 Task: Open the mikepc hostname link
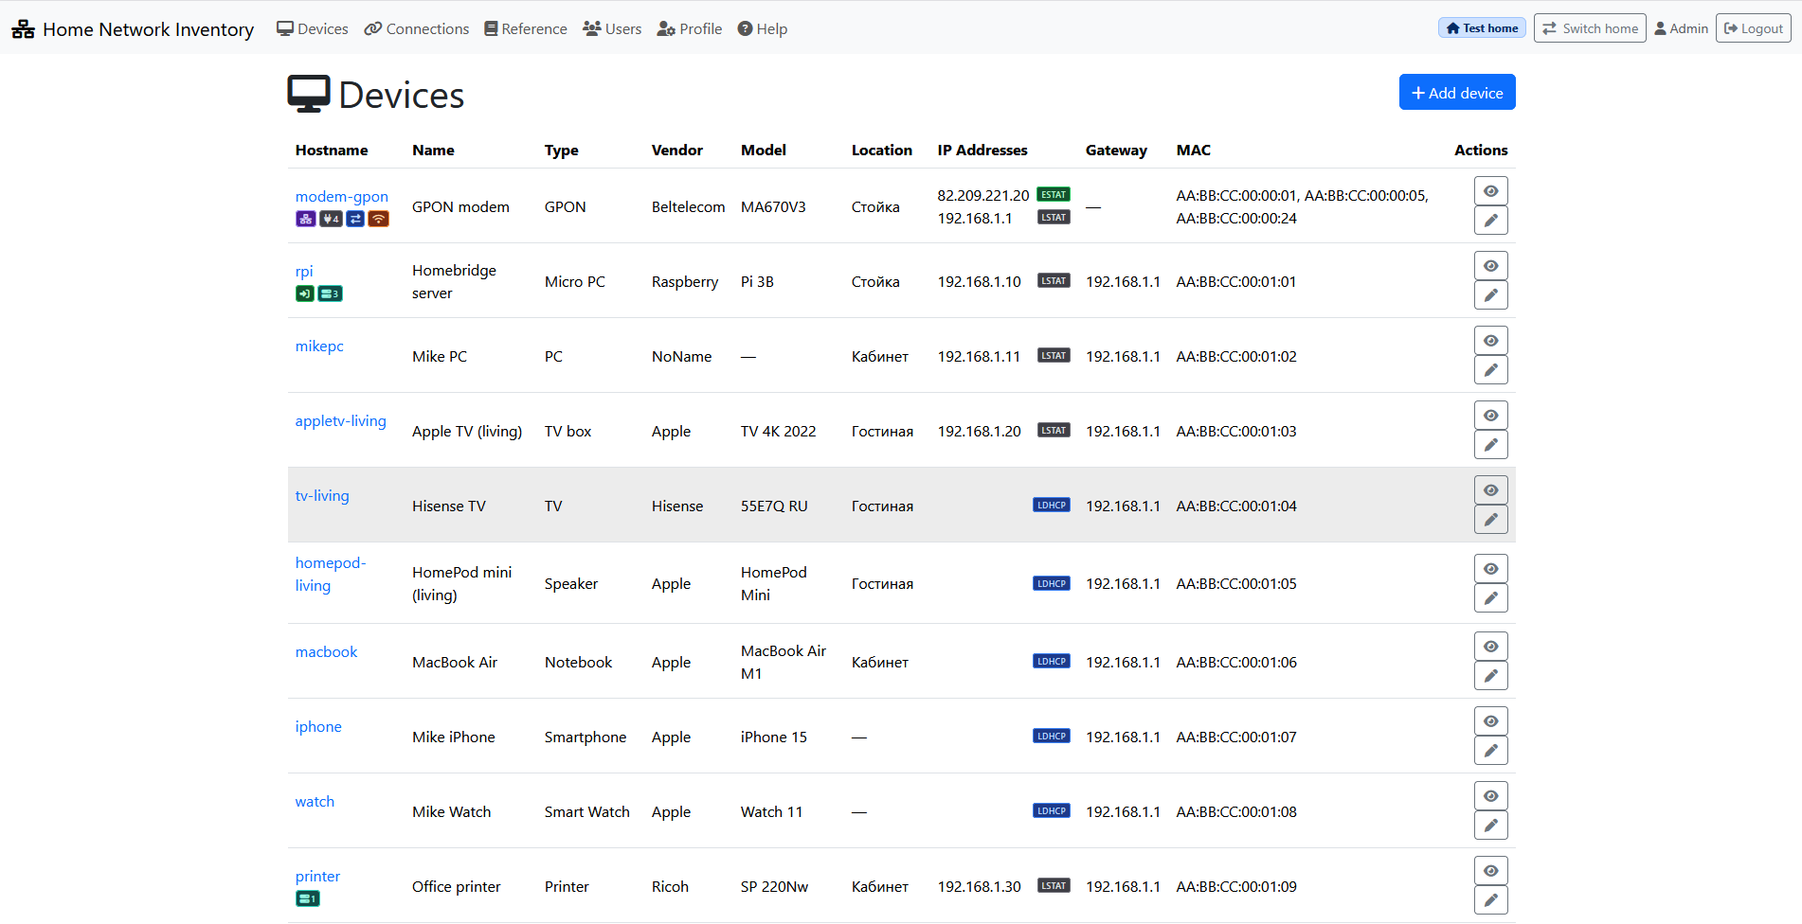tap(319, 346)
